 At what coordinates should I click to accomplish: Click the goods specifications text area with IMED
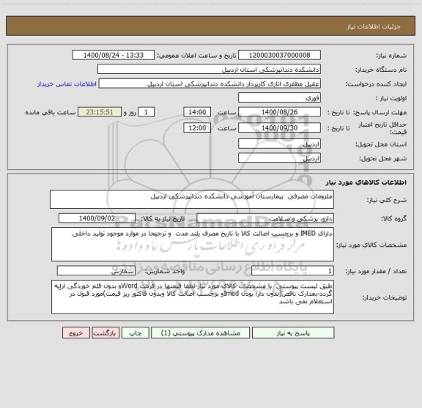click(x=193, y=245)
